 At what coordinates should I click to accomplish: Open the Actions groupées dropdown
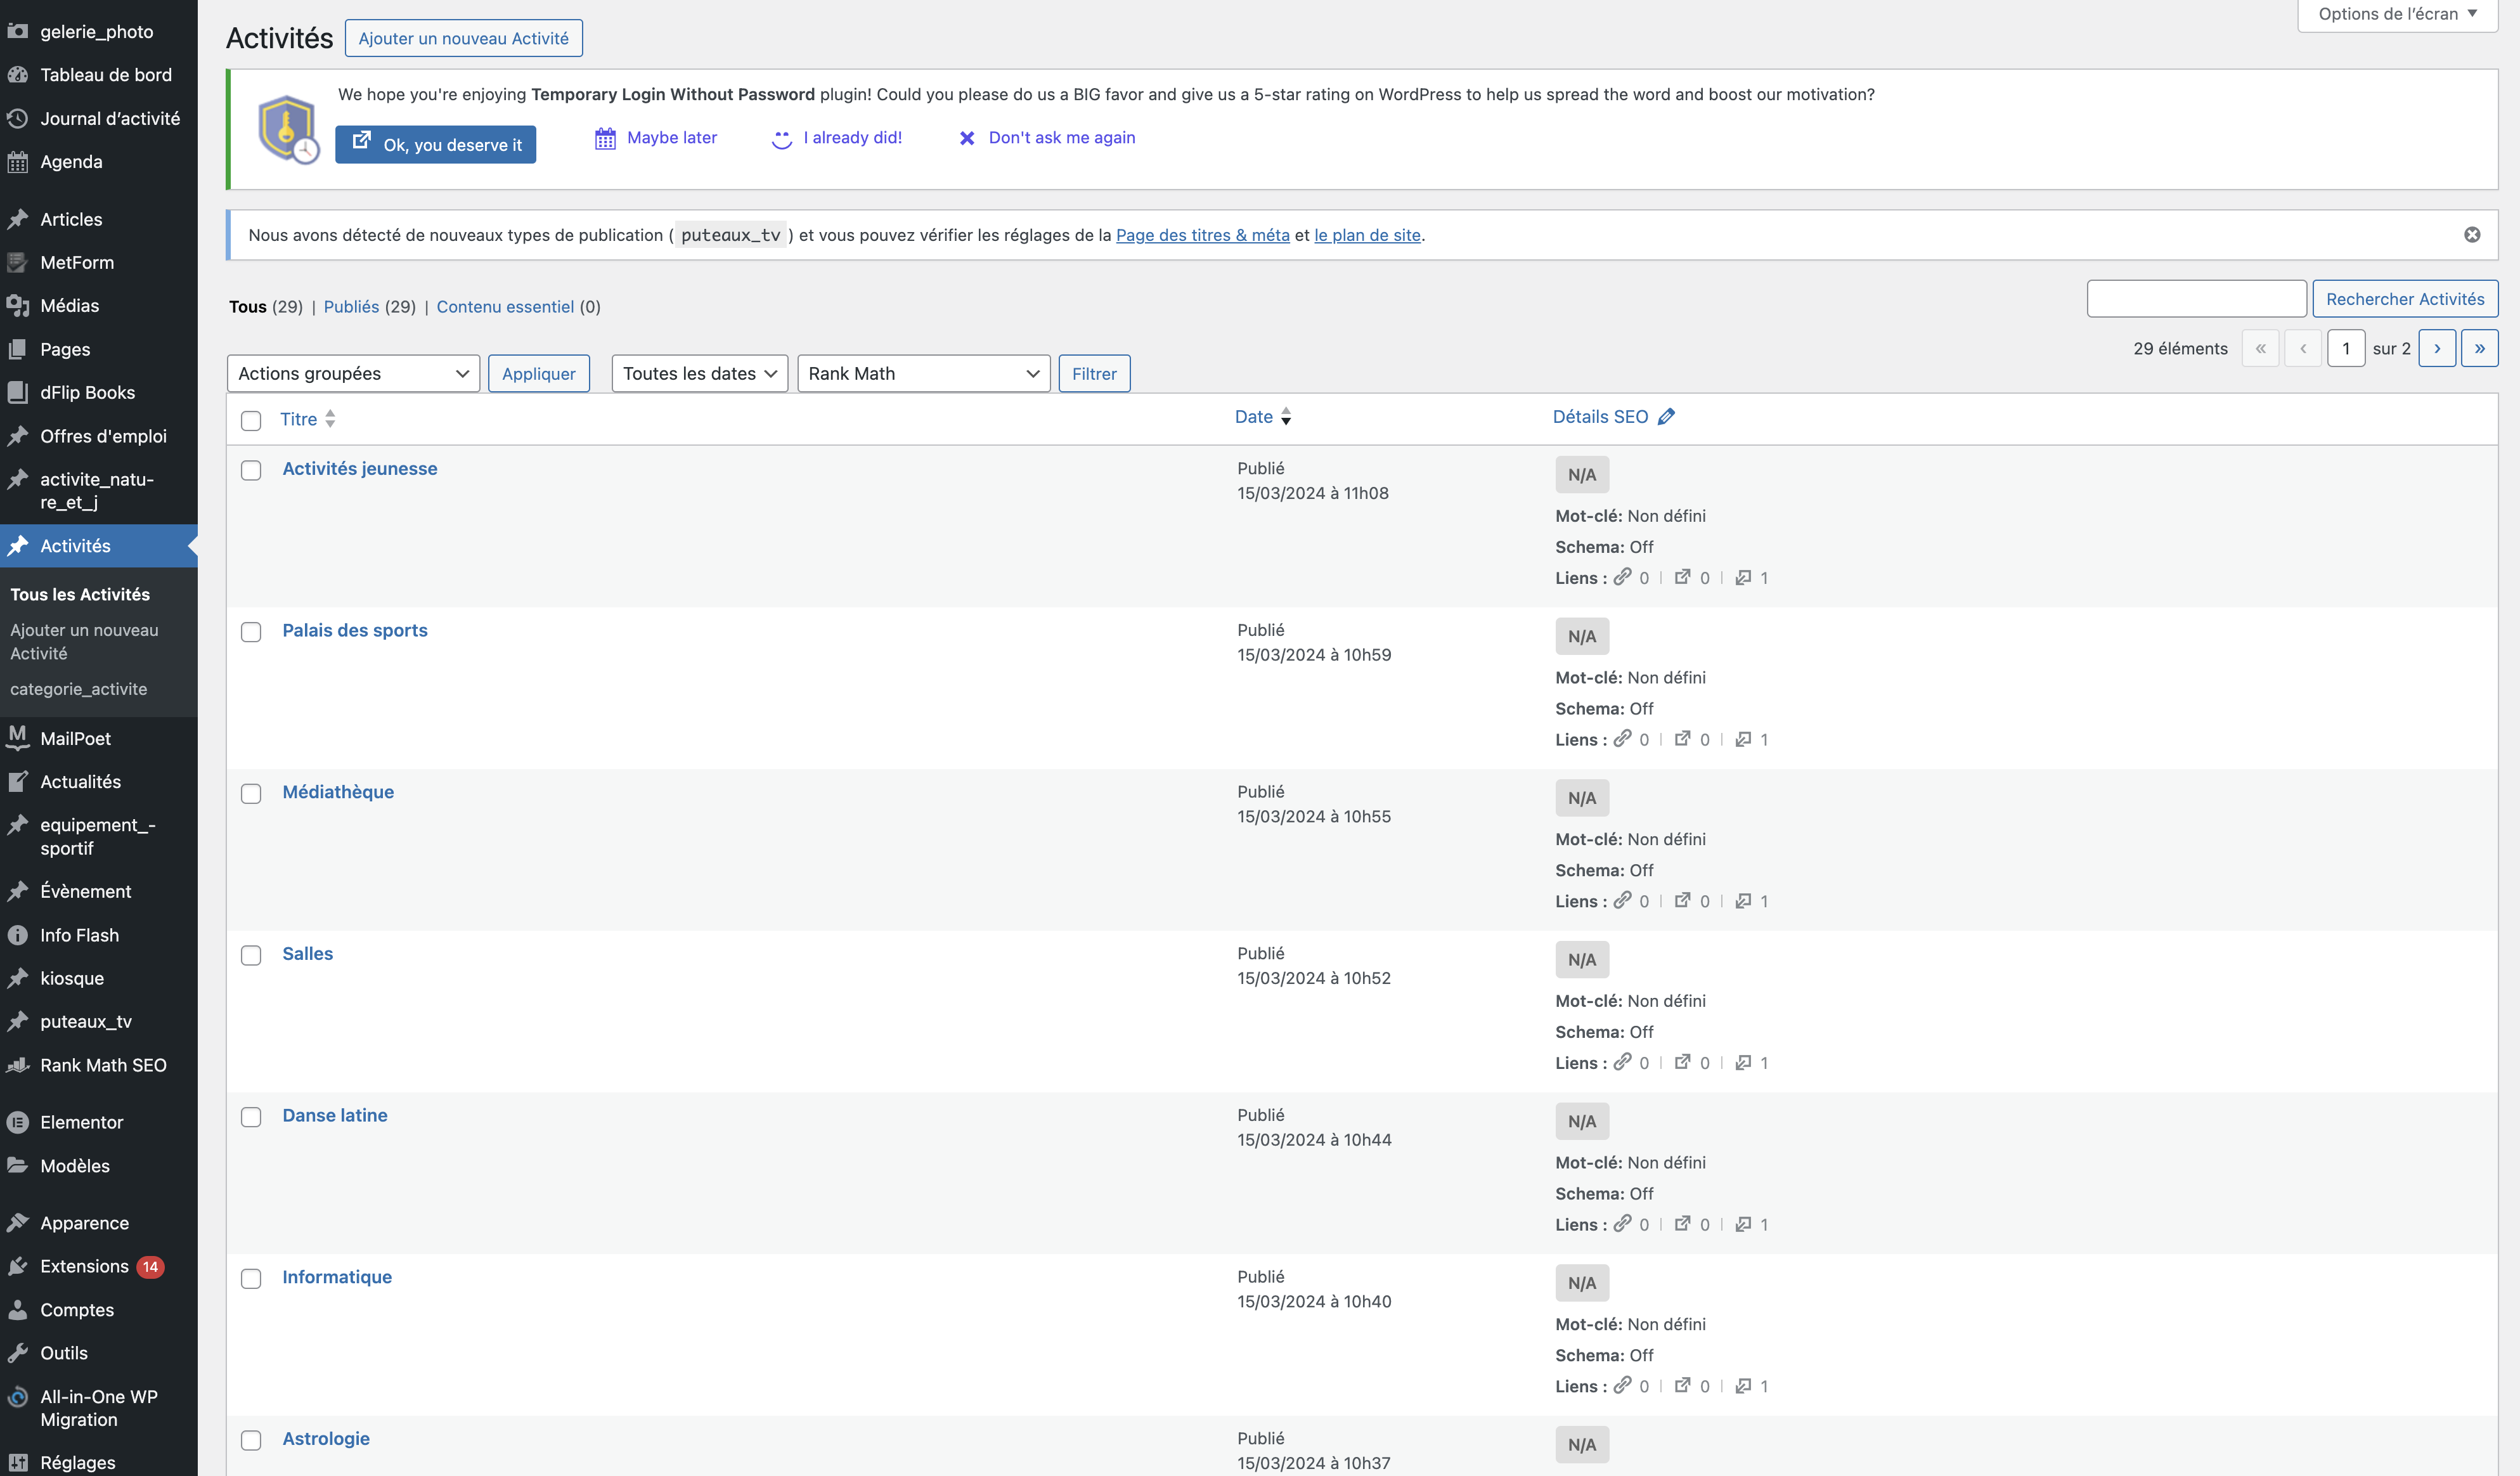353,374
